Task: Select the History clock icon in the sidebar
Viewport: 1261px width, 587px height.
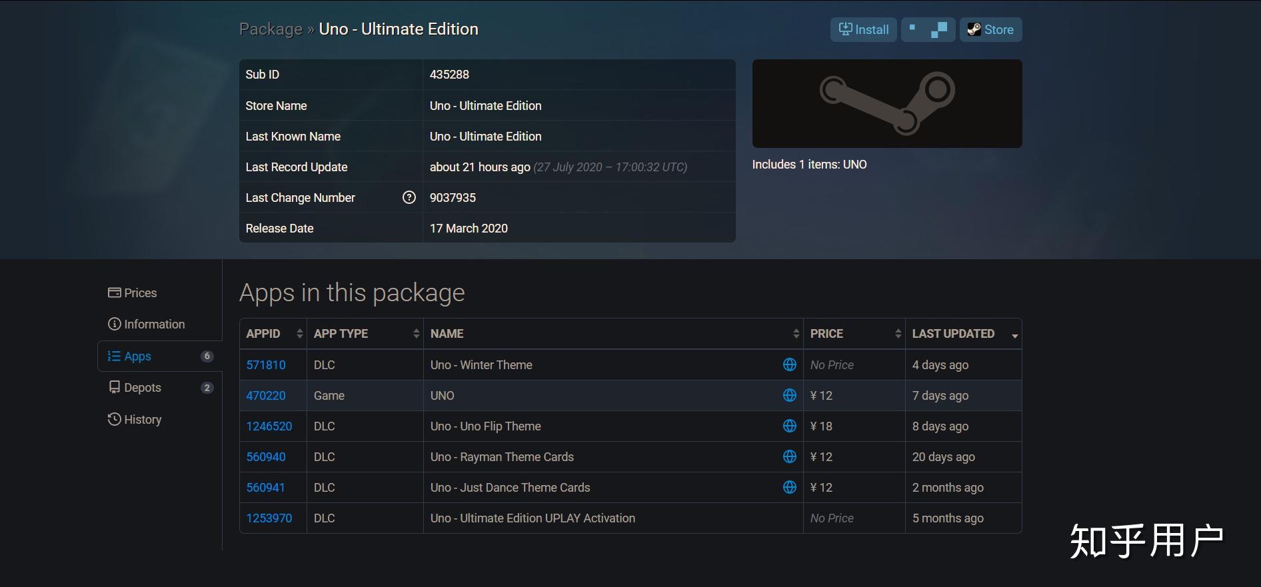Action: click(x=113, y=419)
